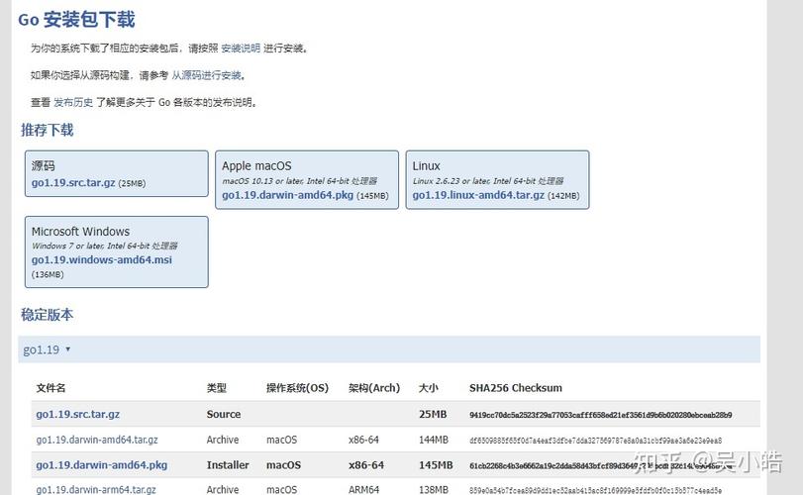
Task: Open the 从源码进行安装 link
Action: point(206,75)
